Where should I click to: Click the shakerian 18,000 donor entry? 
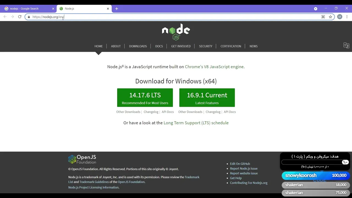(x=316, y=185)
